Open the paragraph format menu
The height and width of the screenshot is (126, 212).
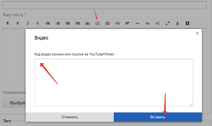7,23
